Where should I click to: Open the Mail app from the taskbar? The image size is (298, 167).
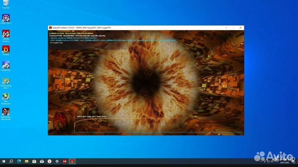click(x=42, y=161)
